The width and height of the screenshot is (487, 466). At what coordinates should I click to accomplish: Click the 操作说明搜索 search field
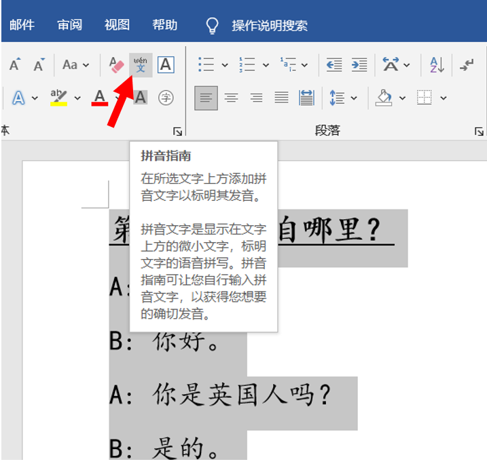click(x=270, y=26)
